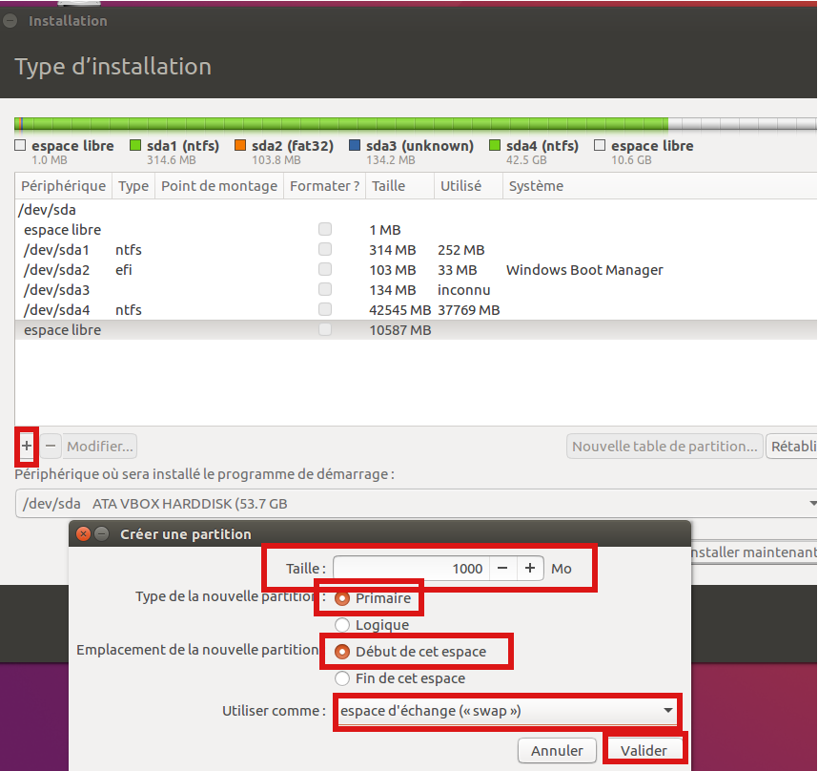The height and width of the screenshot is (771, 818).
Task: Decrease the partition size with the minus stepper
Action: pos(502,569)
